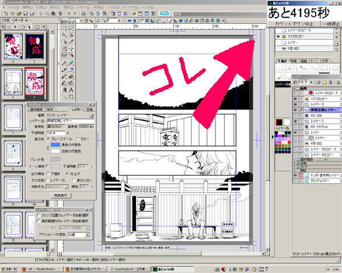Click the new layer icon in layer panel

pyautogui.click(x=318, y=82)
